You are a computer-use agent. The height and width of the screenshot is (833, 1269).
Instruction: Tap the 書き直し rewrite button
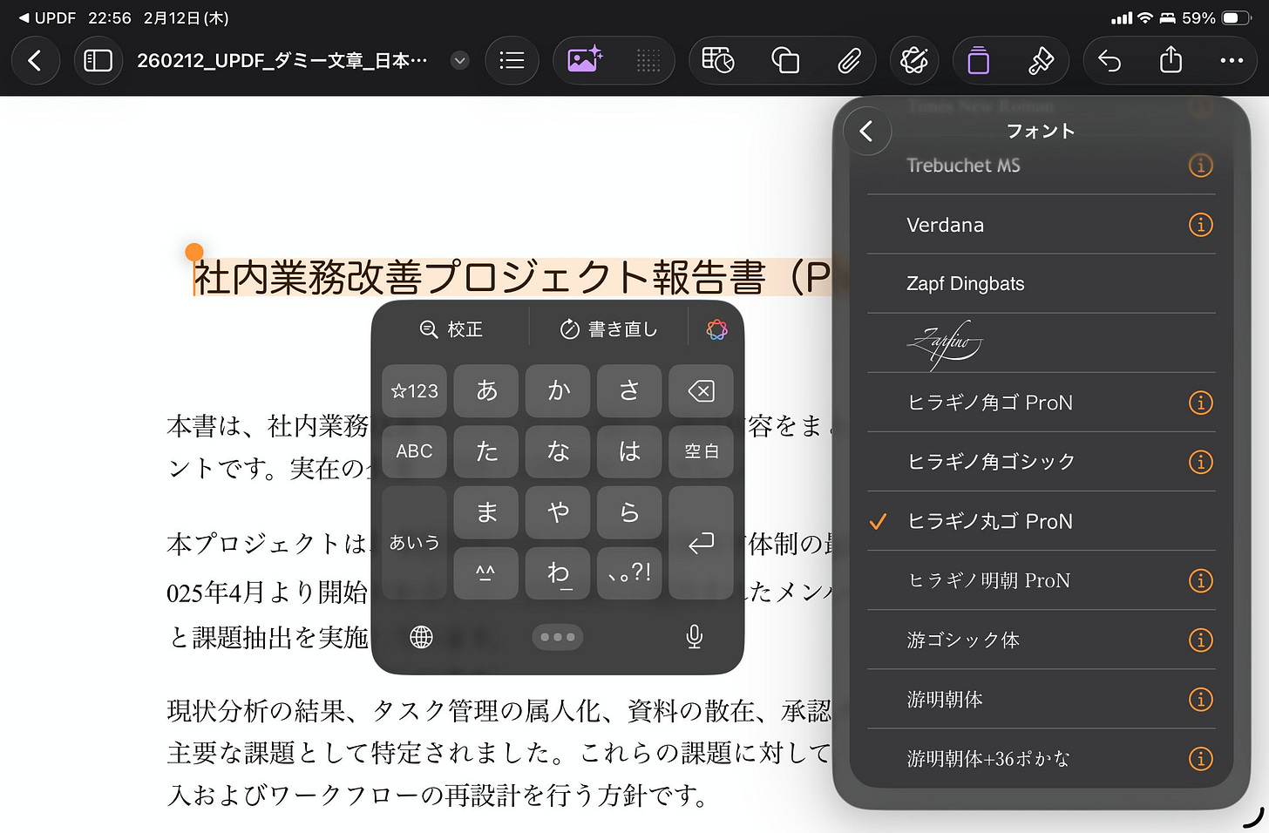pos(607,328)
